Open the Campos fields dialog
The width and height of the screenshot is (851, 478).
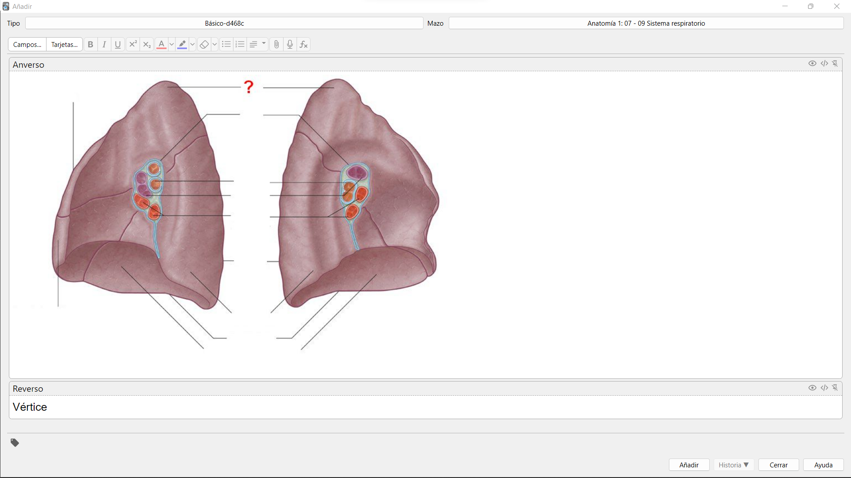pos(27,44)
